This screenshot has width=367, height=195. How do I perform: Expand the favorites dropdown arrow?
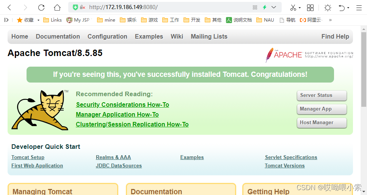[38, 20]
